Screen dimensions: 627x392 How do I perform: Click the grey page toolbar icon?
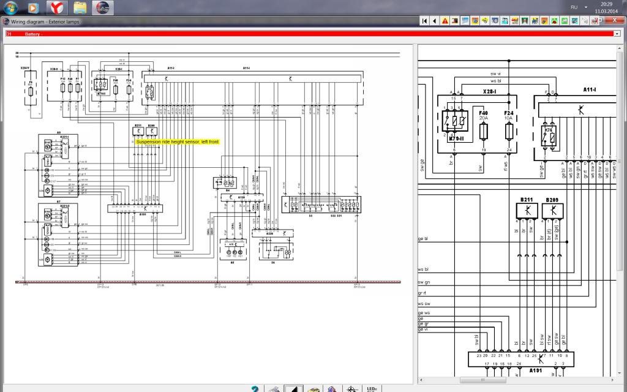point(585,21)
